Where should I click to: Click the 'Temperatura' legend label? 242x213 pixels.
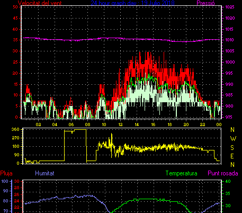182,173
